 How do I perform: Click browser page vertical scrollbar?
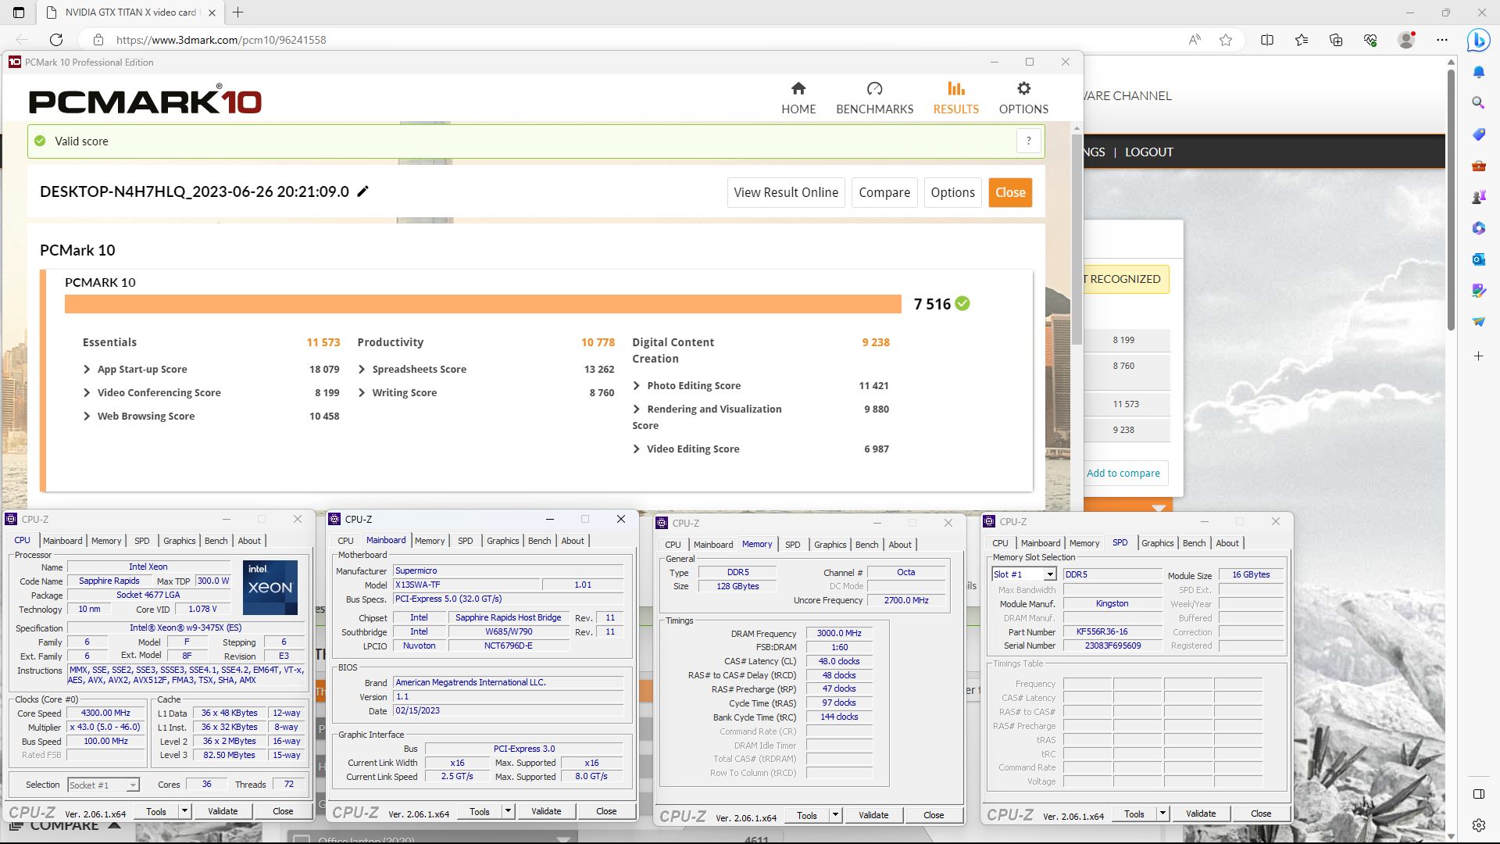(1451, 199)
